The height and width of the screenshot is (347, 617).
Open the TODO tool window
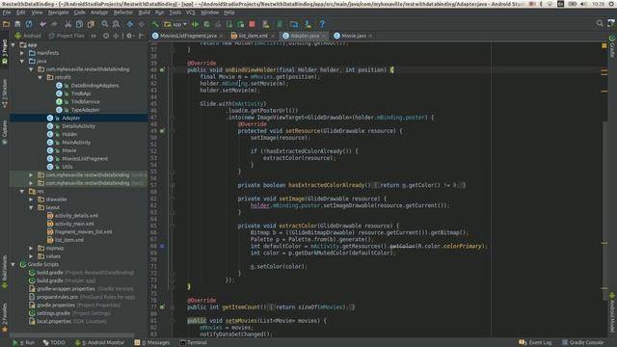(x=54, y=343)
